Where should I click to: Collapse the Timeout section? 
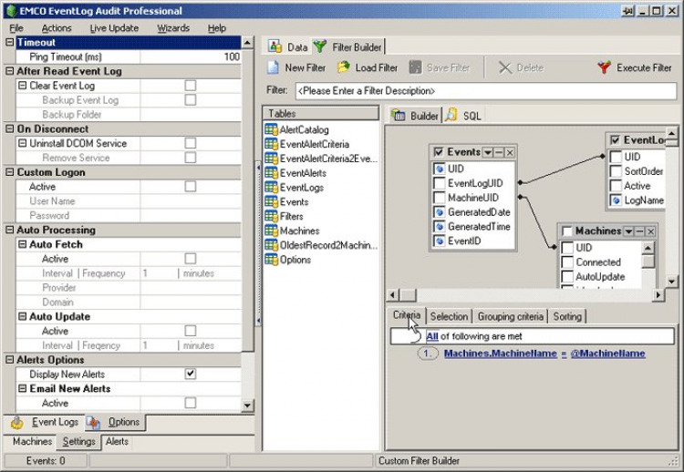click(10, 42)
